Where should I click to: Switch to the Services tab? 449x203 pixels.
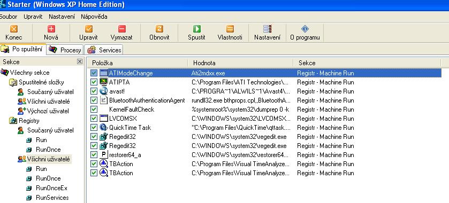pos(104,50)
